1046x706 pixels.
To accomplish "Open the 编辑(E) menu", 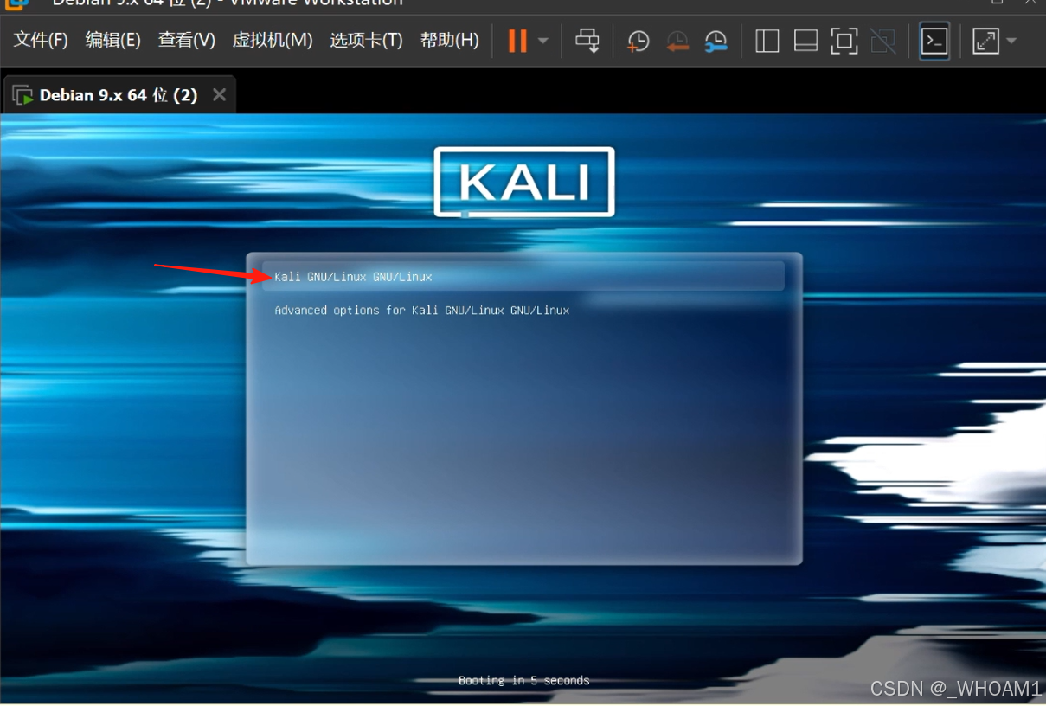I will tap(112, 40).
